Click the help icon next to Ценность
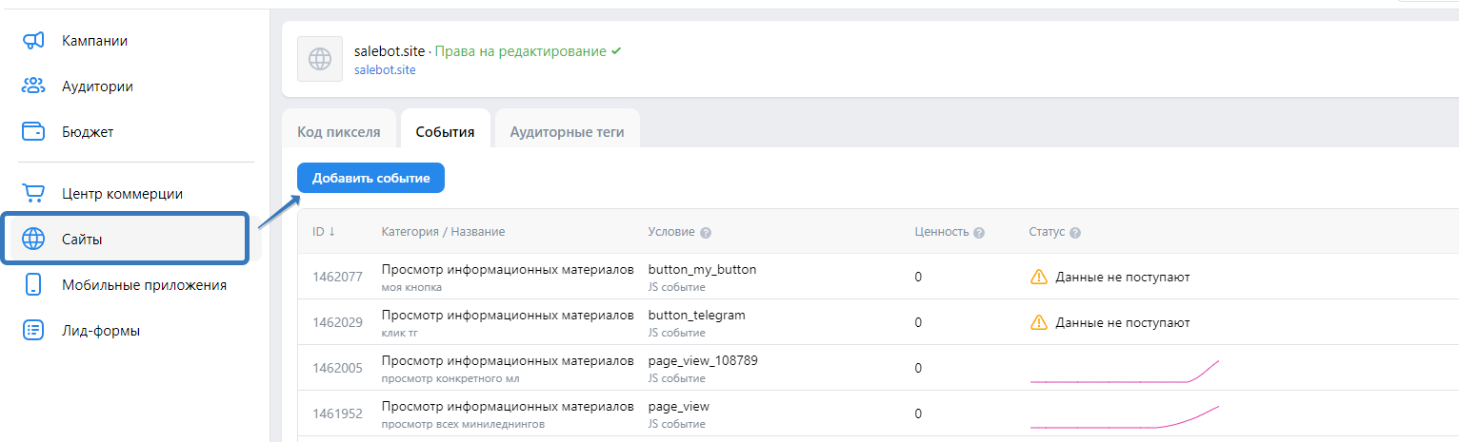Viewport: 1459px width, 442px height. [x=979, y=233]
